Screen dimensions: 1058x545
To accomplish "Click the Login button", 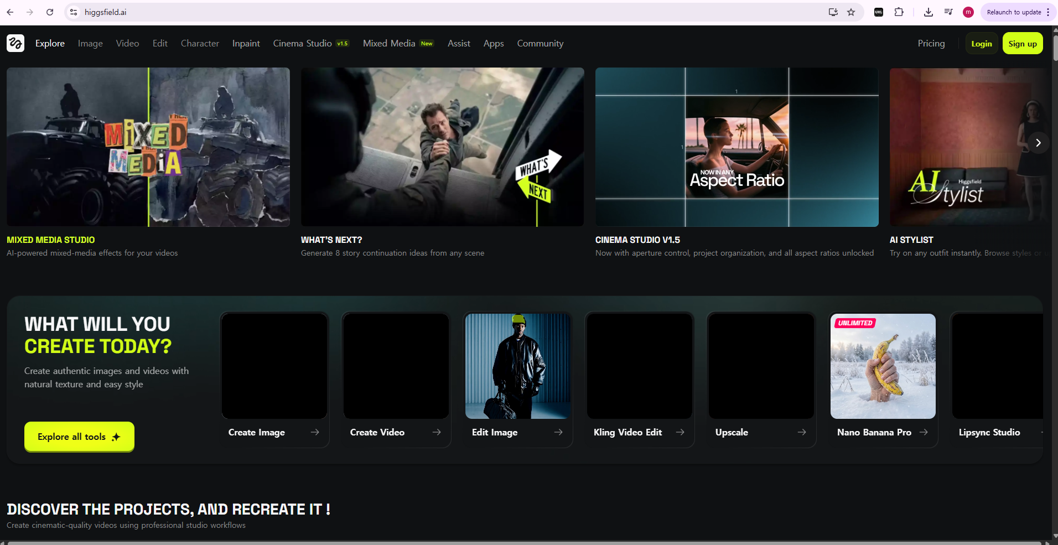I will [982, 44].
